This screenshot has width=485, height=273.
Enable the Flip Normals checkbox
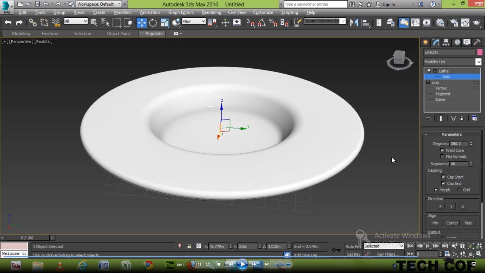pos(442,156)
